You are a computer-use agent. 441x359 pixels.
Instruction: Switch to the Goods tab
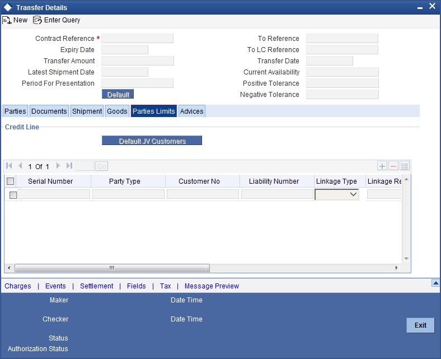pos(117,111)
